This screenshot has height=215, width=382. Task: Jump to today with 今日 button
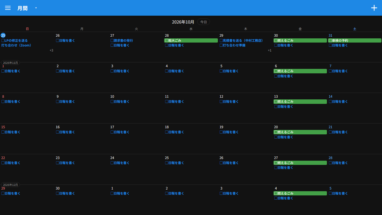pos(204,22)
